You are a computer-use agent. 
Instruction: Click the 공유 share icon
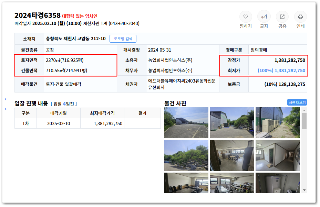[282, 17]
